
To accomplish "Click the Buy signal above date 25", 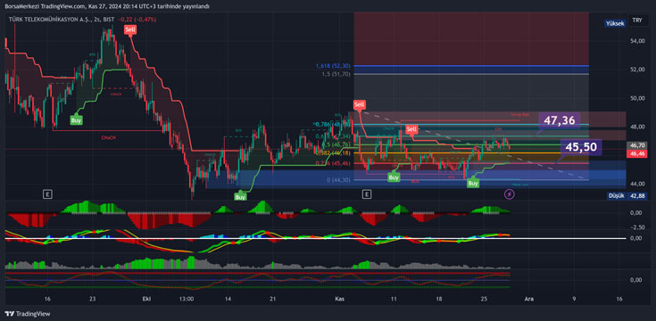I will point(473,183).
